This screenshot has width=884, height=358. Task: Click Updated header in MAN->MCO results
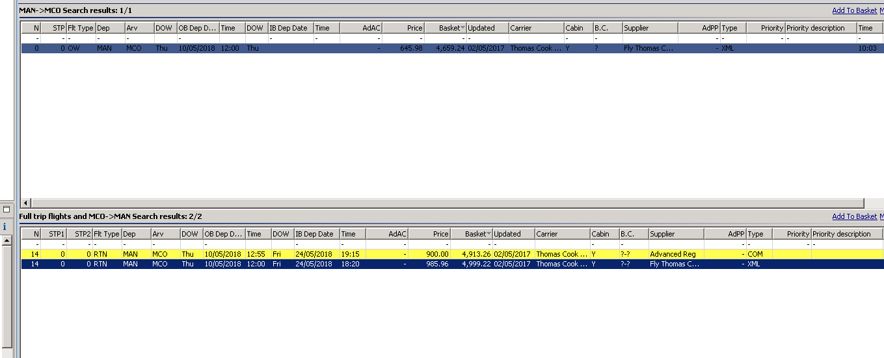tap(488, 28)
